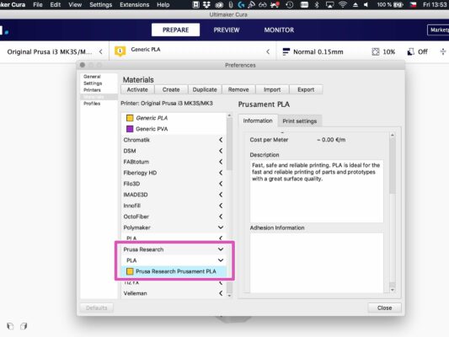Click the Description text field

click(317, 191)
